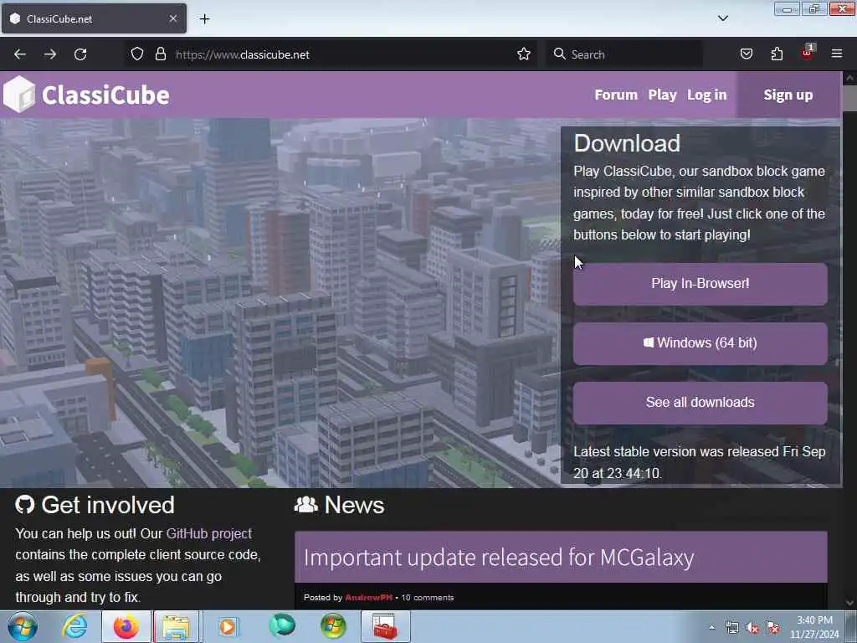
Task: Open Windows Explorer folder taskbar icon
Action: (176, 626)
